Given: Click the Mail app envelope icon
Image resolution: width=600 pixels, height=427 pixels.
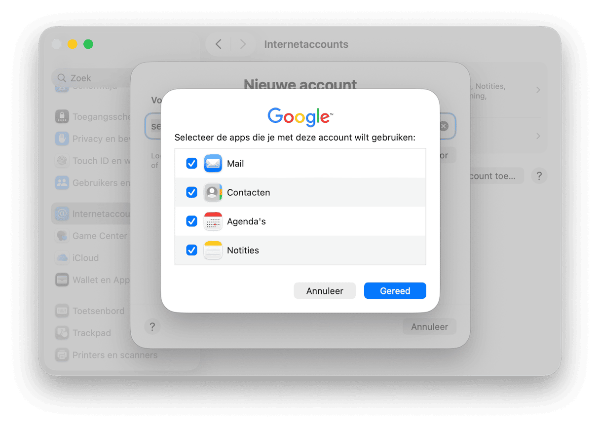Looking at the screenshot, I should [213, 163].
